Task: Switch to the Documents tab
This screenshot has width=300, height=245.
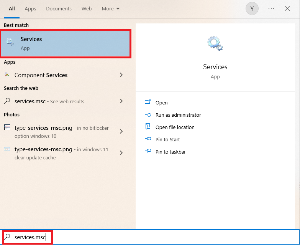Action: pyautogui.click(x=59, y=8)
